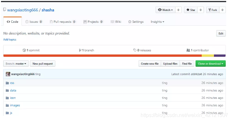Viewport: 231px width, 121px height.
Task: Click the purple segment of the language bar
Action: 220,56
